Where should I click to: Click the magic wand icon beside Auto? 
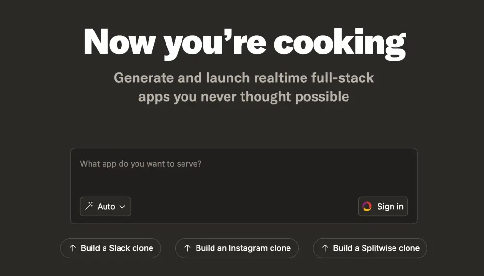(x=89, y=206)
